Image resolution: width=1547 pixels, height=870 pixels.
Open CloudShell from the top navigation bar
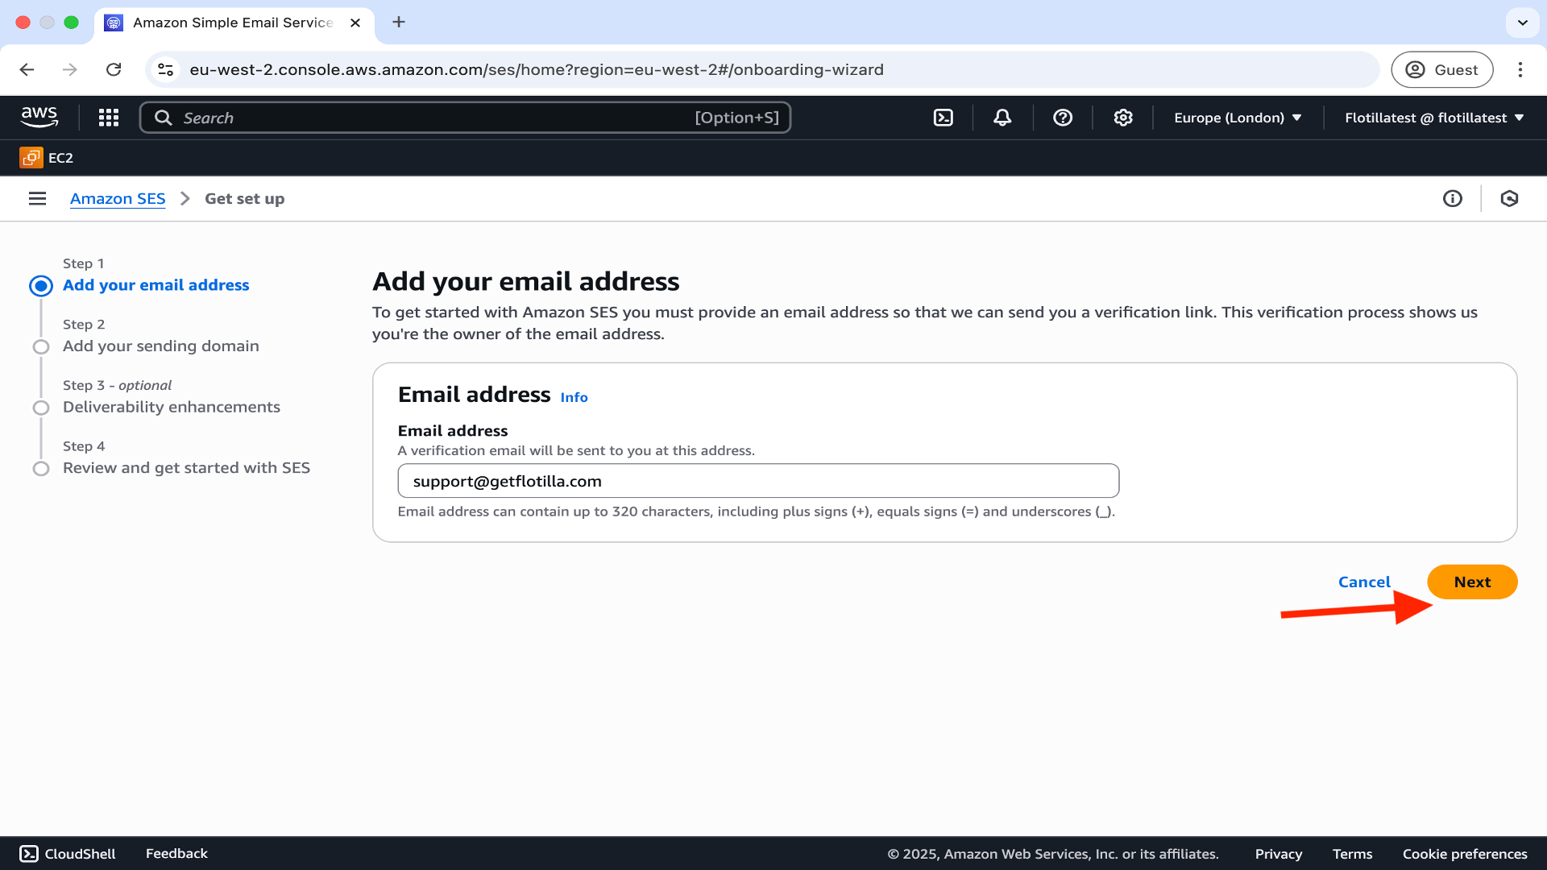pyautogui.click(x=943, y=118)
